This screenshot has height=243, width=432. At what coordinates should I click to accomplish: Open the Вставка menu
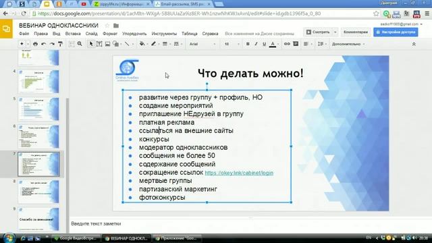click(73, 34)
